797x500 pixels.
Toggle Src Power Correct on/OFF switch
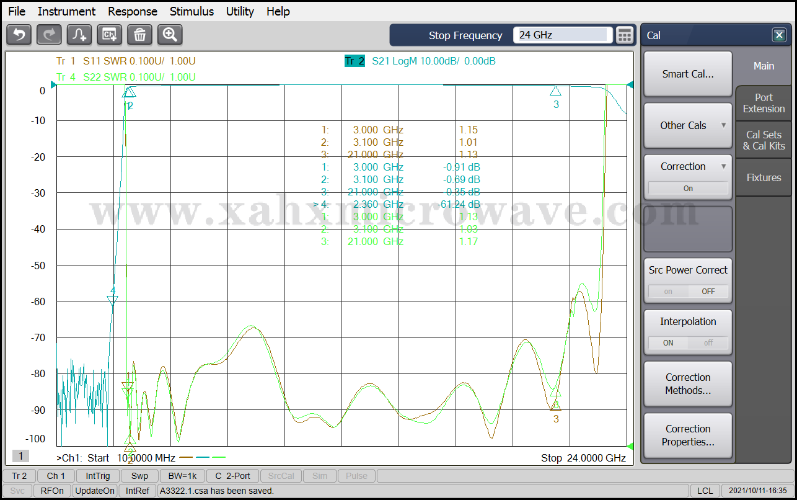[x=688, y=291]
